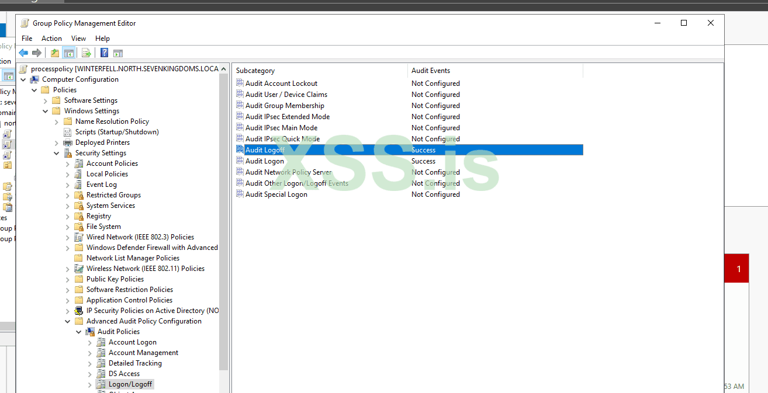Click the Audit Logon row icon
This screenshot has width=768, height=393.
[x=240, y=161]
